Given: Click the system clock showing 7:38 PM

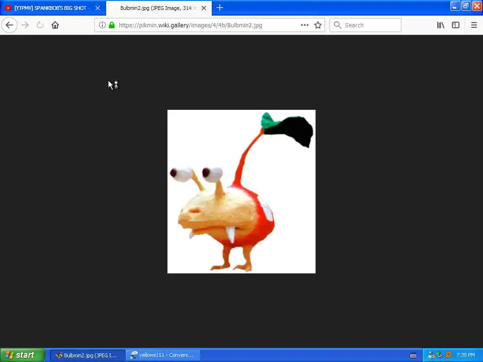Looking at the screenshot, I should pos(466,355).
